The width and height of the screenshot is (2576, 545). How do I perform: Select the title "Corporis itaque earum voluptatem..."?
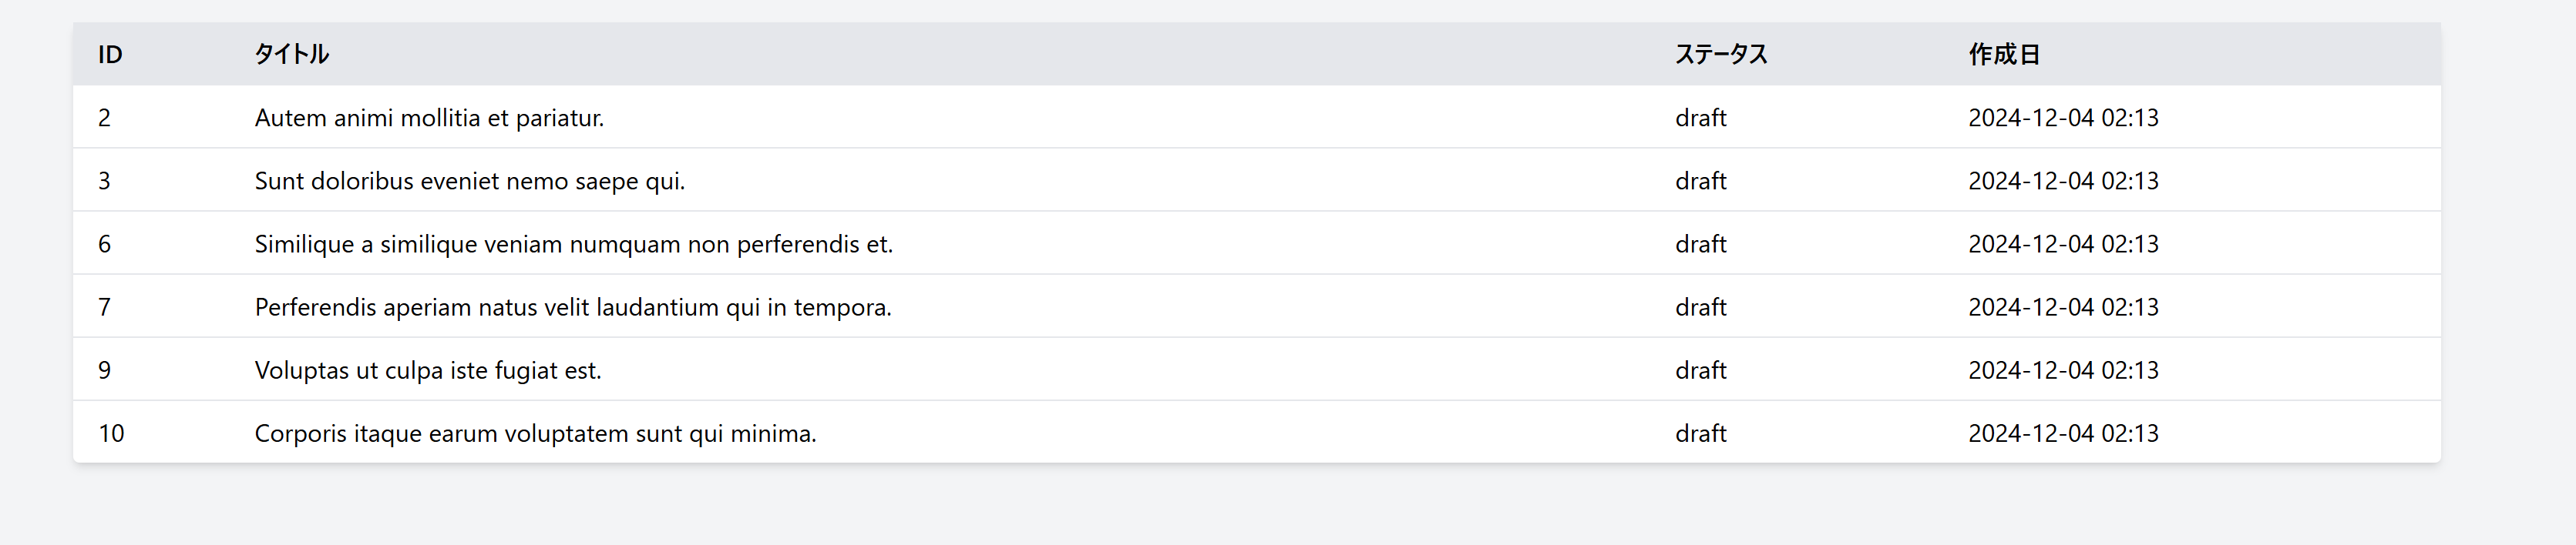point(535,433)
